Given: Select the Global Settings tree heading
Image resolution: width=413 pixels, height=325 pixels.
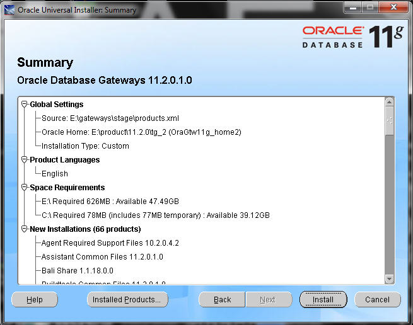Looking at the screenshot, I should coord(57,105).
